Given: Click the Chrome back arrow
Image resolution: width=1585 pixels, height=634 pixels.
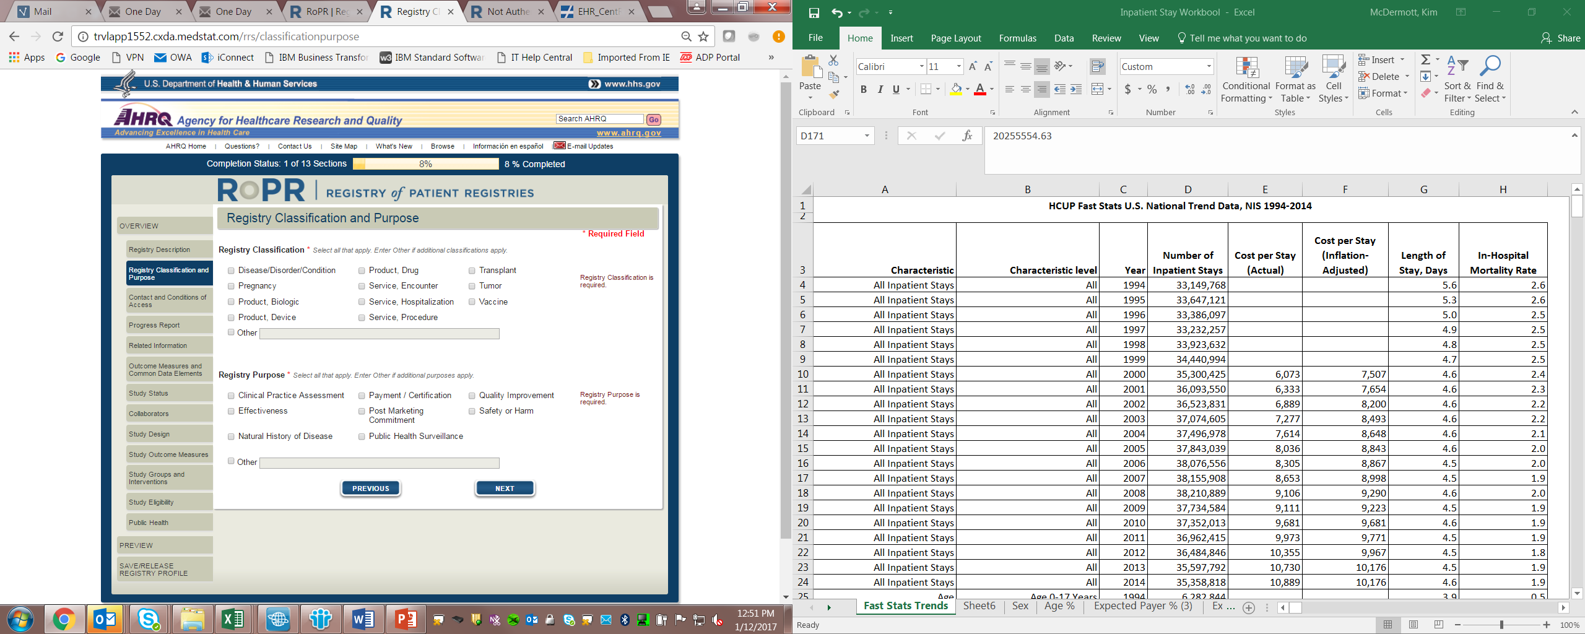Looking at the screenshot, I should (15, 37).
